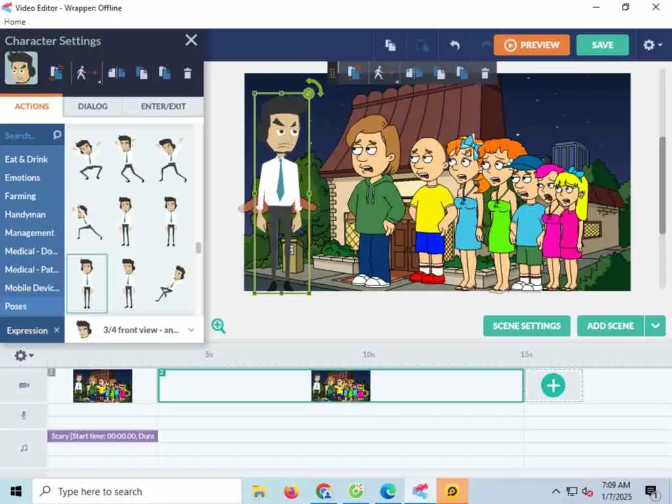Click paste icon in floating toolbar
This screenshot has width=672, height=504.
coord(462,73)
